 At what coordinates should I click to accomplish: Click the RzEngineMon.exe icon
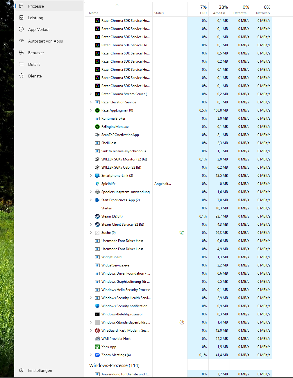click(97, 127)
